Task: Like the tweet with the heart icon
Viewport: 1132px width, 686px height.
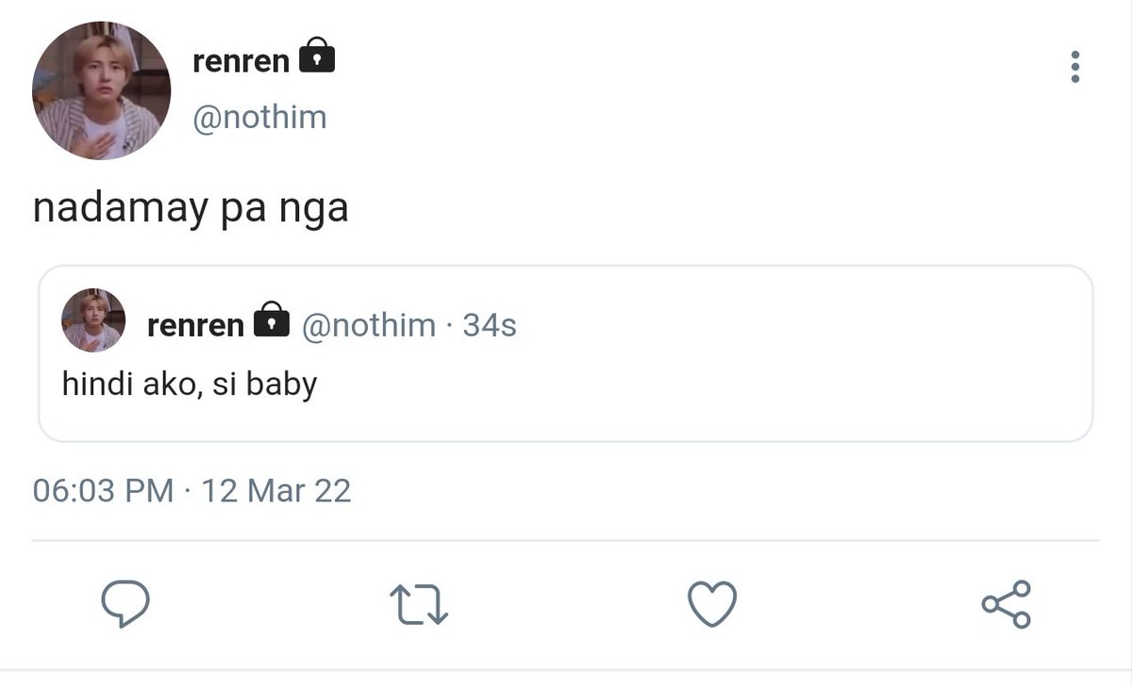Action: (x=712, y=604)
